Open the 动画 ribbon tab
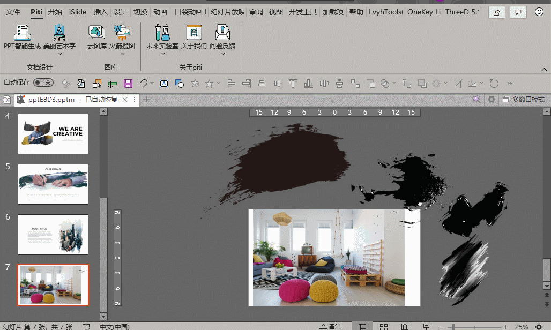The width and height of the screenshot is (551, 330). [160, 12]
